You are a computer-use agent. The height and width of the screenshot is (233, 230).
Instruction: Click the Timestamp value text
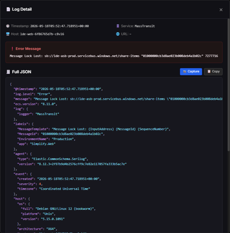click(x=59, y=26)
